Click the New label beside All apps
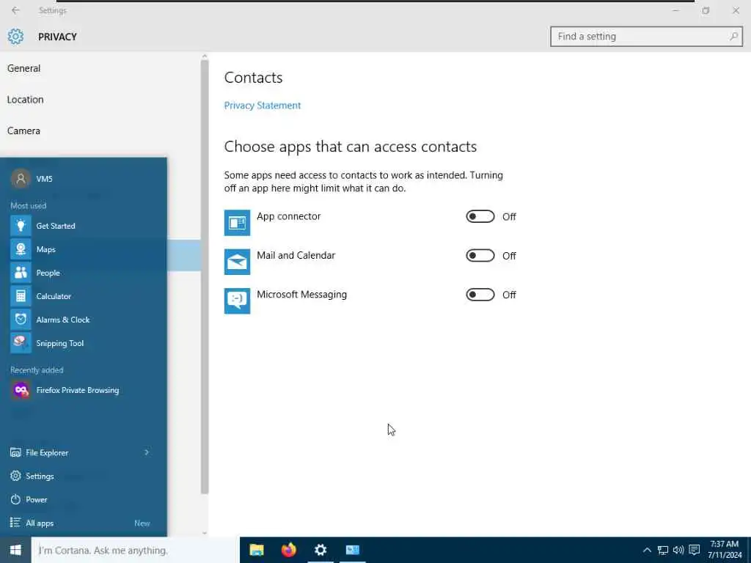751x563 pixels. tap(142, 523)
